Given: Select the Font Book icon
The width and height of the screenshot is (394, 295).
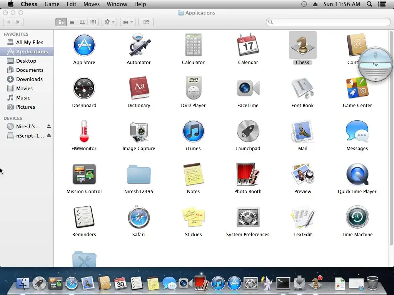Looking at the screenshot, I should pos(302,88).
